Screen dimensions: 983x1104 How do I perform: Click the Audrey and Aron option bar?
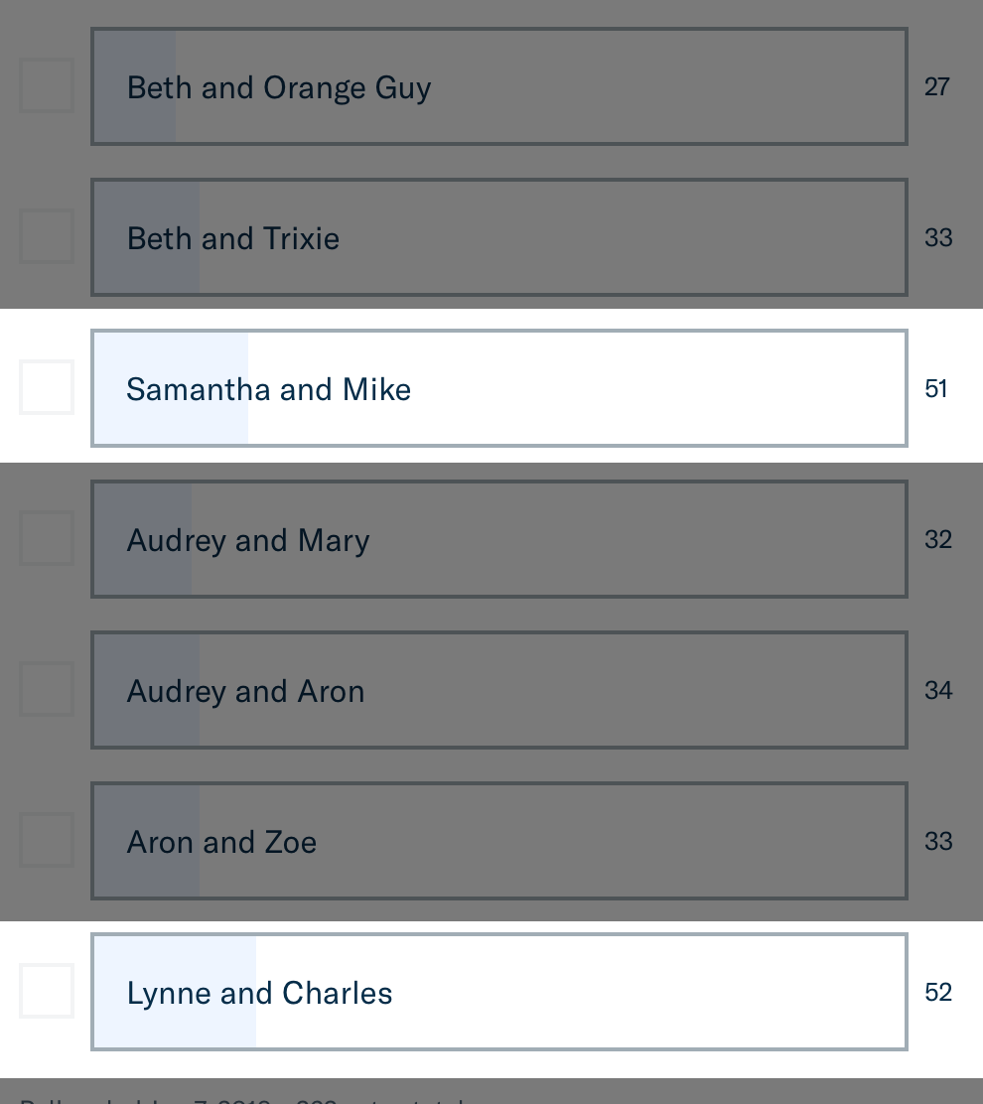pyautogui.click(x=498, y=690)
